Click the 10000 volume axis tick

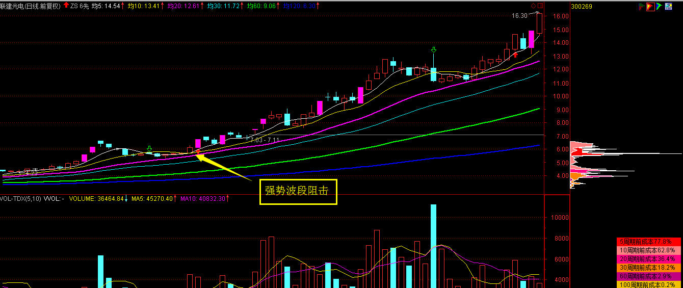(561, 217)
